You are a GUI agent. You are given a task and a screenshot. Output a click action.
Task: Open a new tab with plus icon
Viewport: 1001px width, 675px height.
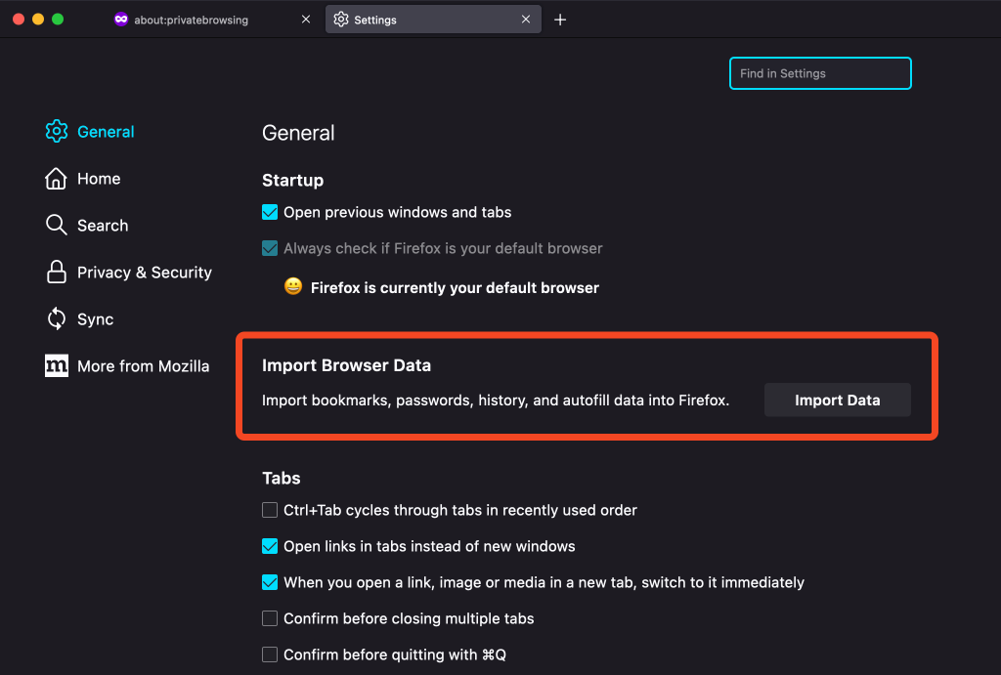560,20
